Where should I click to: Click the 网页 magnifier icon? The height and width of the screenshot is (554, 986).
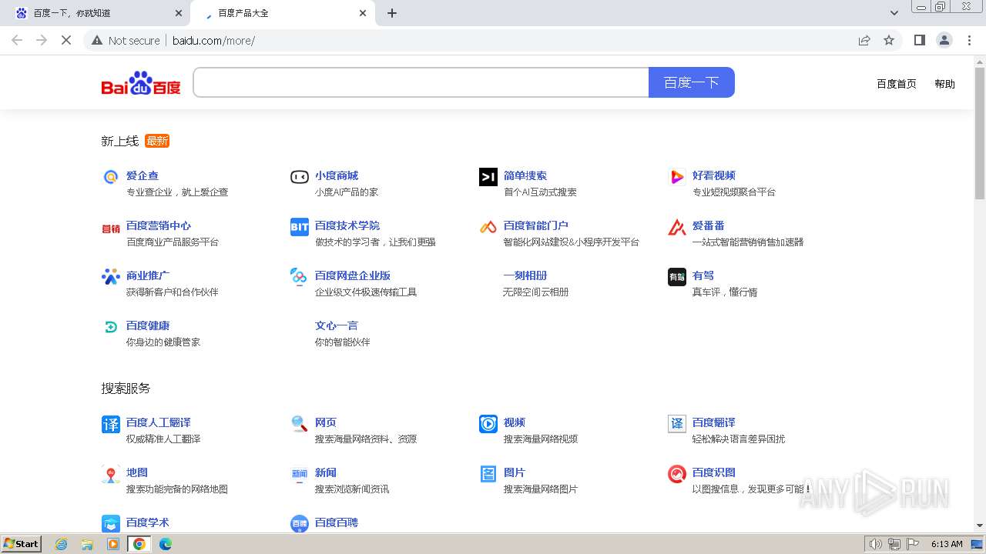click(300, 424)
